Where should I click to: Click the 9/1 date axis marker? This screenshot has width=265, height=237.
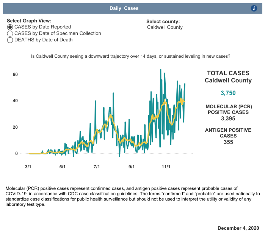pos(132,166)
